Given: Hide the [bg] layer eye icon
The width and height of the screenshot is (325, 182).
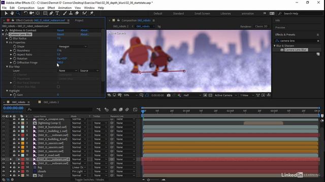Looking at the screenshot, I should (x=4, y=175).
